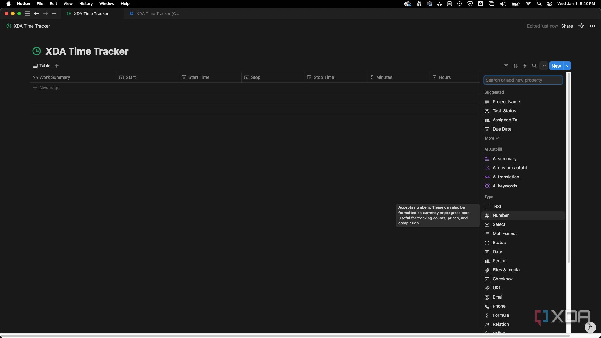The height and width of the screenshot is (338, 601).
Task: Choose the Number property type
Action: click(x=523, y=215)
